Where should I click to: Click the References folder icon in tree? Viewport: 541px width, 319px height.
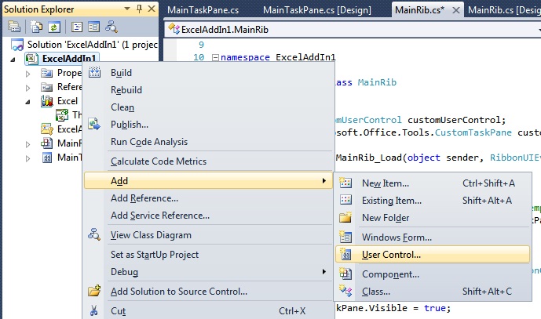coord(46,87)
